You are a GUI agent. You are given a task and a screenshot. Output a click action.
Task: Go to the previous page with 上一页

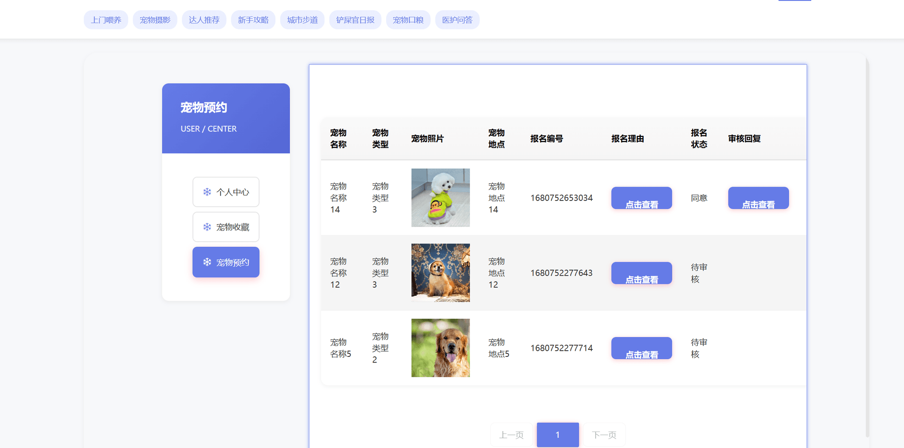point(511,435)
